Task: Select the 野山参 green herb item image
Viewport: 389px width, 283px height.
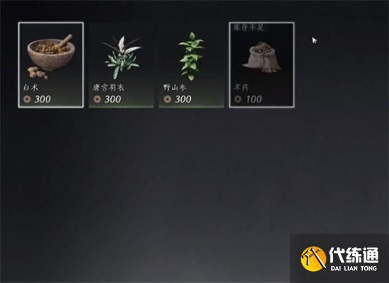Action: point(191,57)
